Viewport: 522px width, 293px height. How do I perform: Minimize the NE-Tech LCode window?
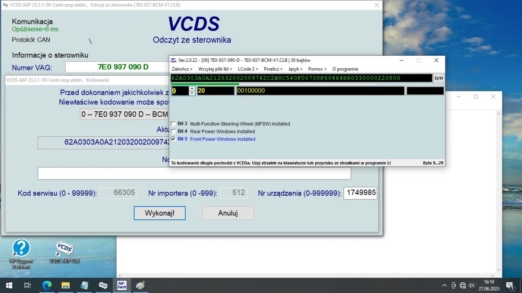[401, 60]
